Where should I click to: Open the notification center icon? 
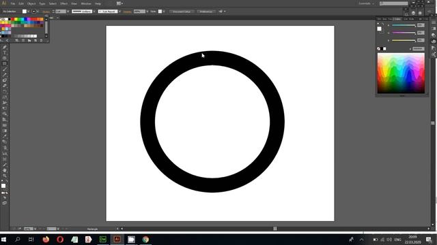click(x=429, y=240)
